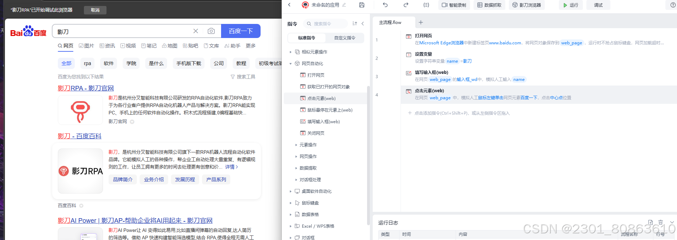Open Baidu image search camera icon
The image size is (677, 240).
(211, 31)
